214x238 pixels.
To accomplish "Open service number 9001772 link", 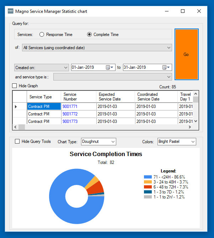I will tap(70, 114).
